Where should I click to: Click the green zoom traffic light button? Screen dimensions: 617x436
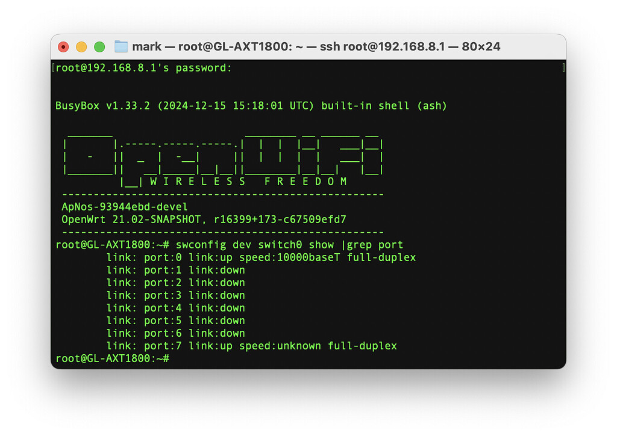100,46
